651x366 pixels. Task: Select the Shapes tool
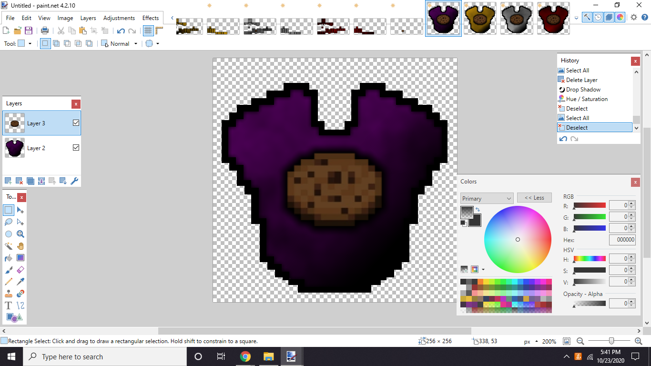[14, 317]
